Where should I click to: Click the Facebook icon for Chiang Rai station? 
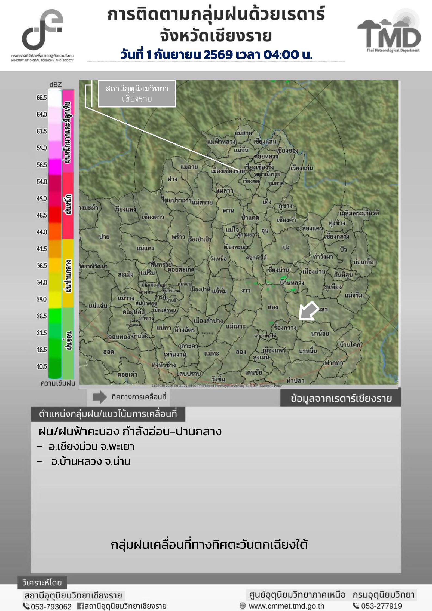80,606
